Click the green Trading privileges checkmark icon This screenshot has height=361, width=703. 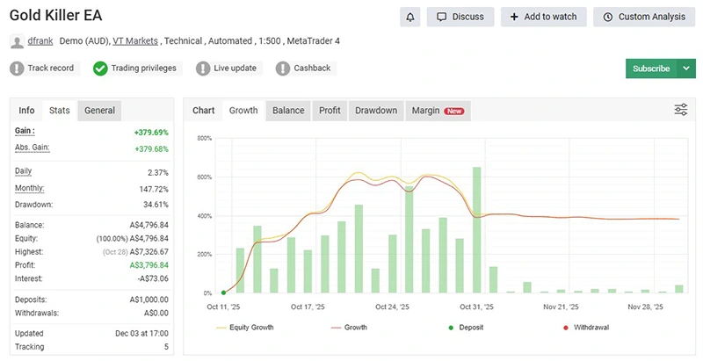[x=100, y=69]
